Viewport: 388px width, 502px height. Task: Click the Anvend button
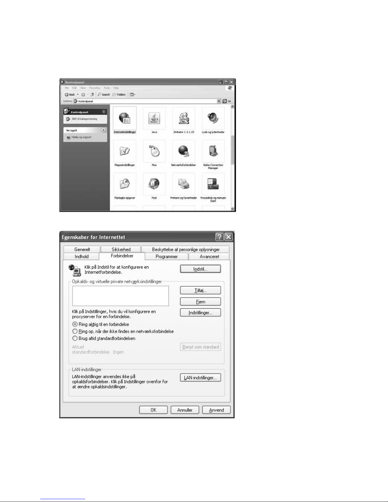(x=217, y=410)
